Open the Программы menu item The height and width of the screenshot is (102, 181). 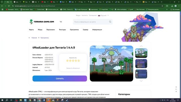click(74, 29)
